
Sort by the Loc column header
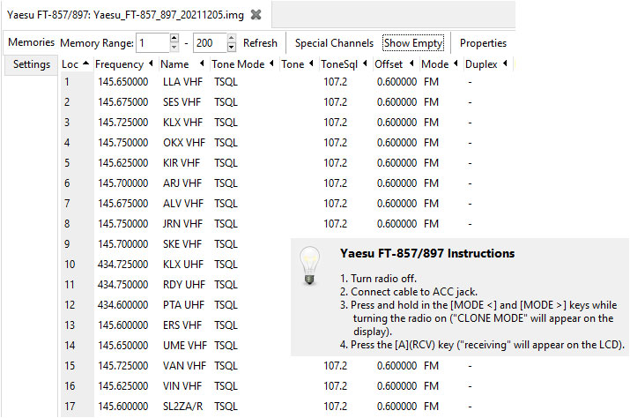click(75, 64)
